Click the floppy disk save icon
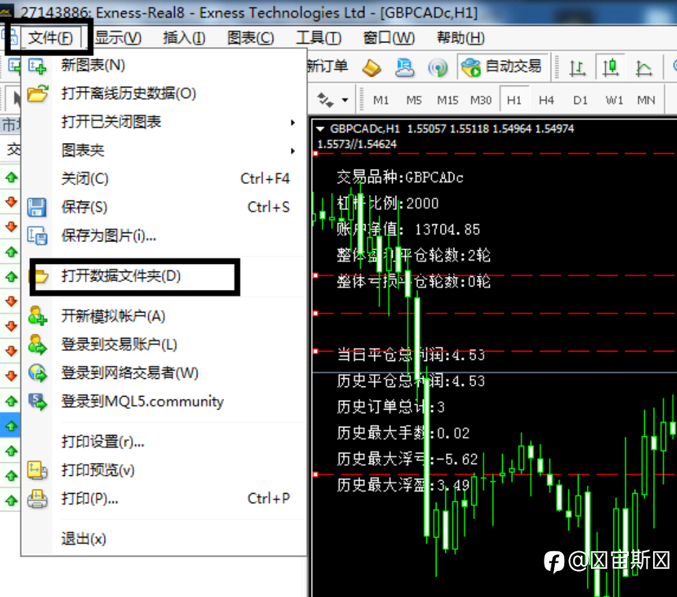Screen dimensions: 677x597 pos(37,207)
